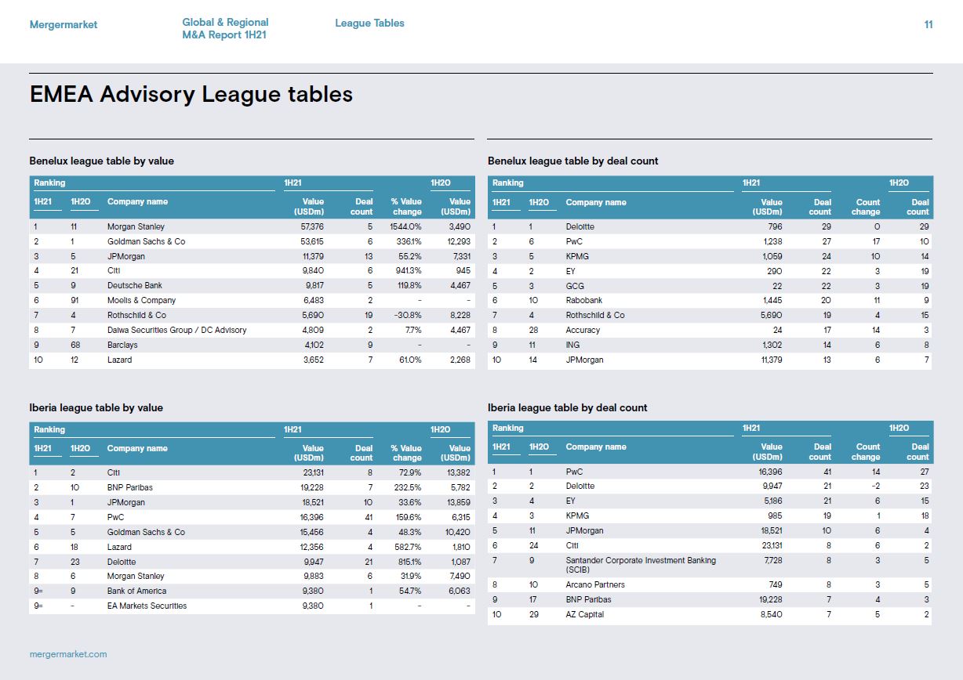Click the 'EMEA Advisory League tables' heading
Screen dimensions: 963x680
191,94
